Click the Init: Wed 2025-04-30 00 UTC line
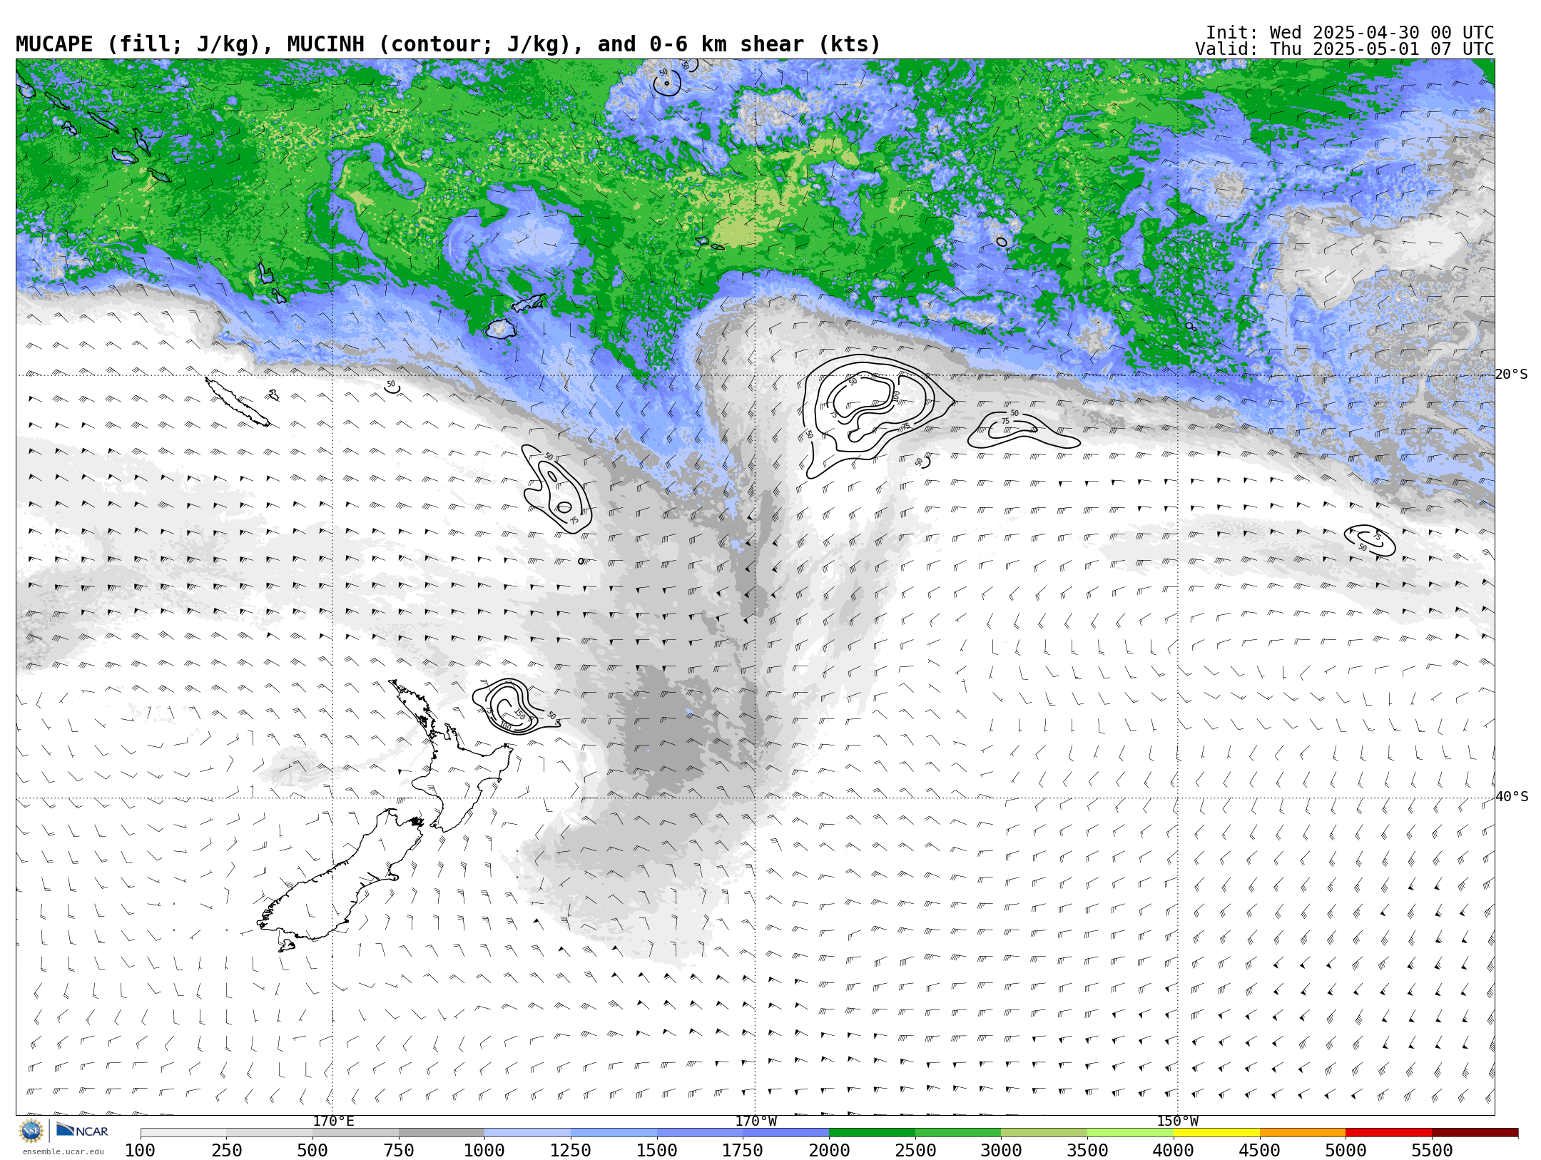 (1350, 33)
